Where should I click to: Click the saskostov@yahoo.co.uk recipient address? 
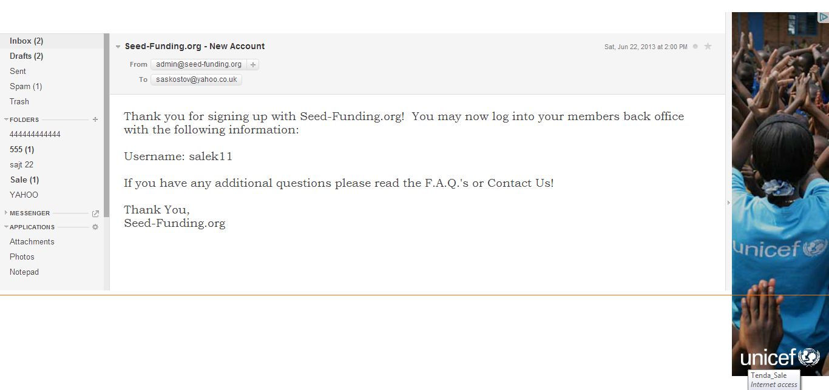tap(196, 79)
